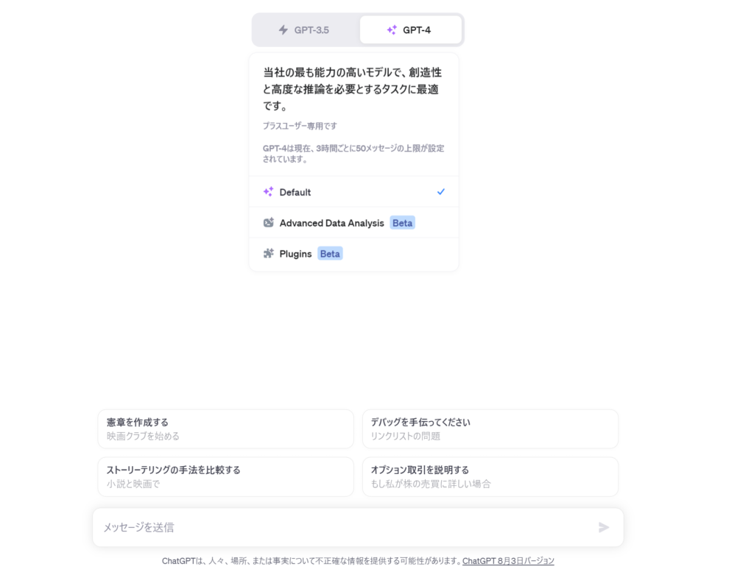
Task: Pick the デバッグを手伝ってください prompt suggestion
Action: tap(490, 428)
